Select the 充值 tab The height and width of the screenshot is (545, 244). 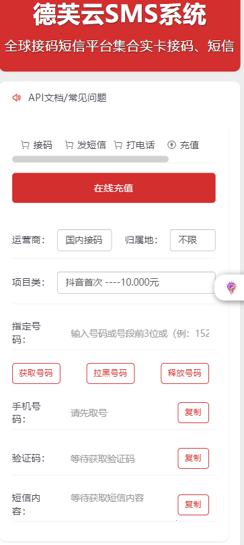click(184, 145)
